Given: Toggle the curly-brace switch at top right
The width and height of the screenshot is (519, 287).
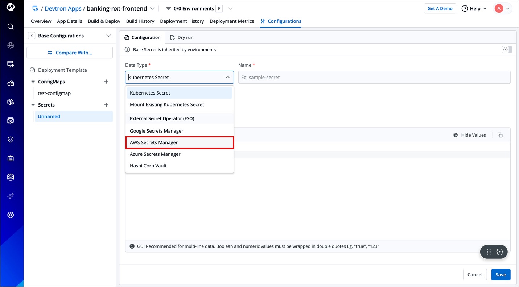Looking at the screenshot, I should pyautogui.click(x=507, y=50).
